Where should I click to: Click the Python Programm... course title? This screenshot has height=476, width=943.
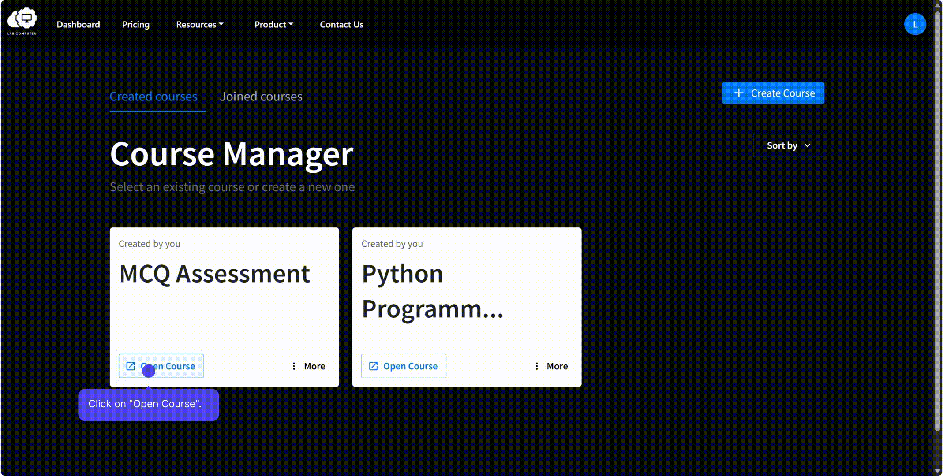point(432,291)
